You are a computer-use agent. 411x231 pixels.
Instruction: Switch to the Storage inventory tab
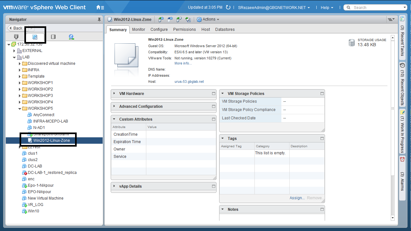pos(53,37)
